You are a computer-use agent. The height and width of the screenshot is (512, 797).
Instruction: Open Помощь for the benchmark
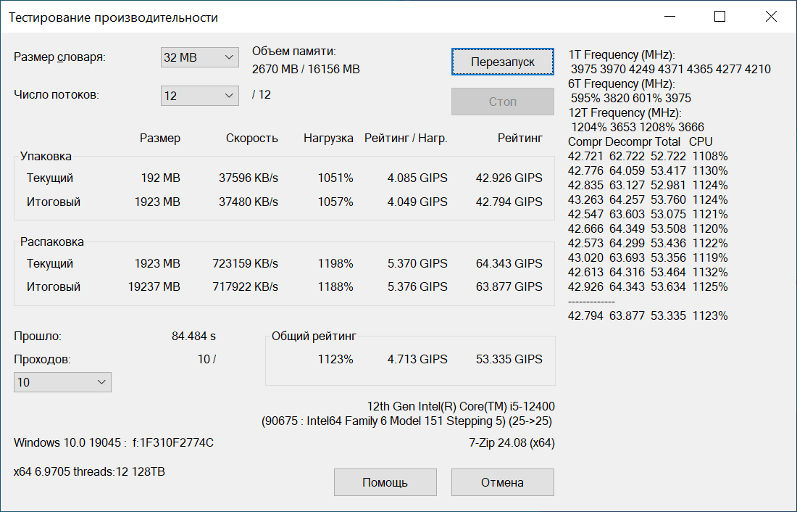coord(385,482)
